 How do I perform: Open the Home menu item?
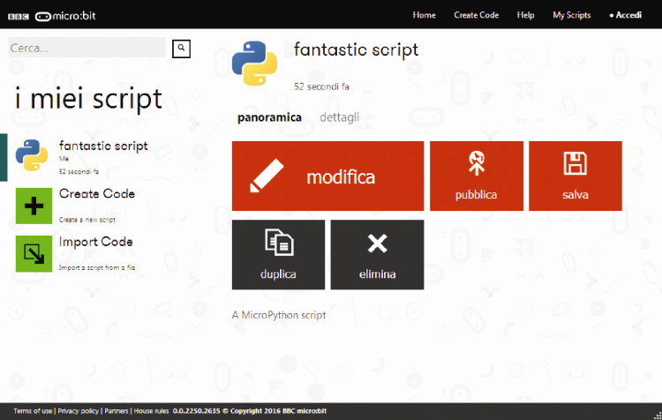(x=424, y=15)
